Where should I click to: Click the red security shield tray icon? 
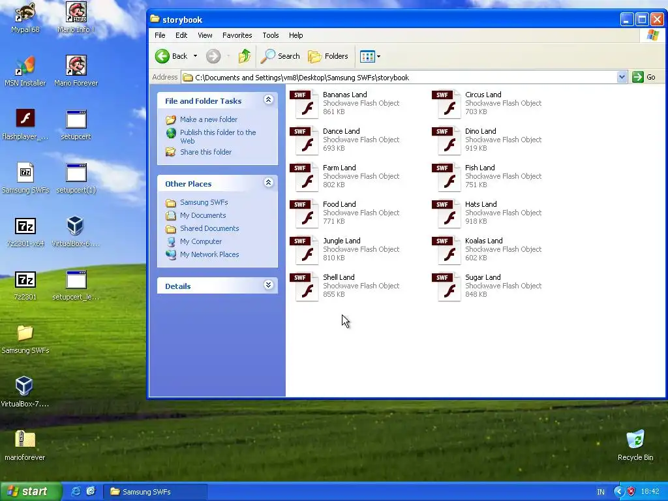631,492
